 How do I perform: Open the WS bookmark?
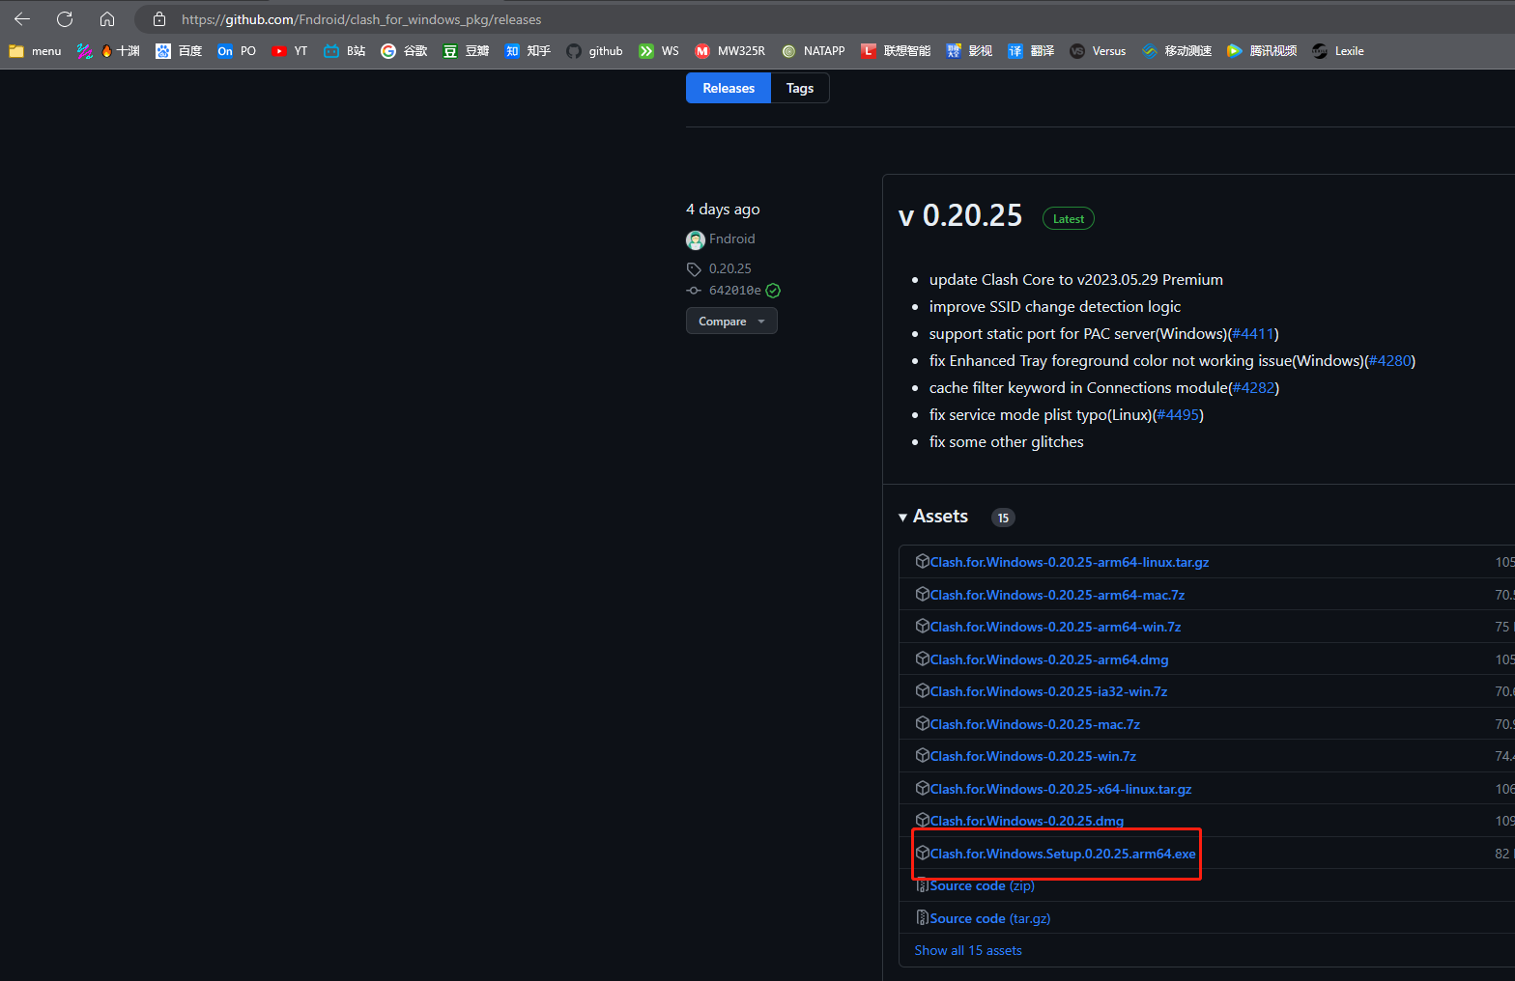click(x=659, y=51)
